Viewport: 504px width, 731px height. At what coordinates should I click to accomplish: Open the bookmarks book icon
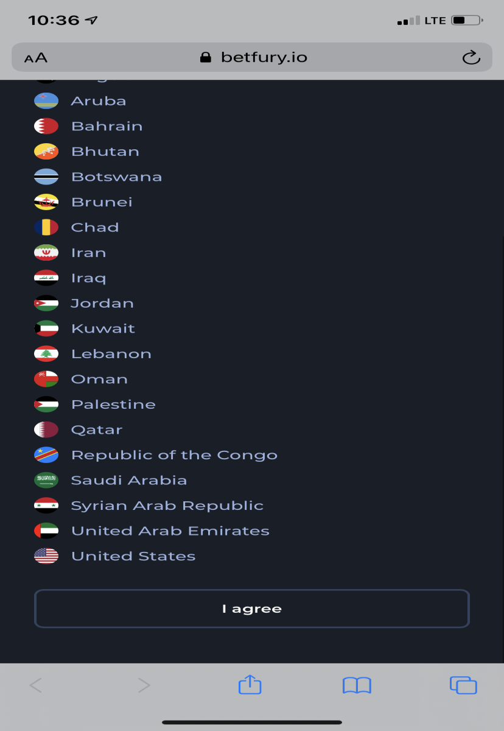pos(357,685)
